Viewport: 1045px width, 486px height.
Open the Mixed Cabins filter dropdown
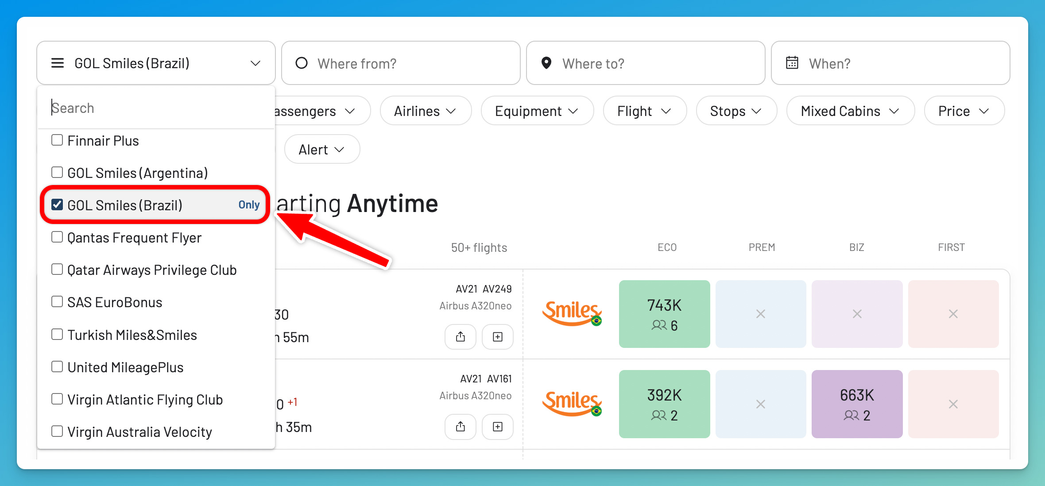[850, 111]
